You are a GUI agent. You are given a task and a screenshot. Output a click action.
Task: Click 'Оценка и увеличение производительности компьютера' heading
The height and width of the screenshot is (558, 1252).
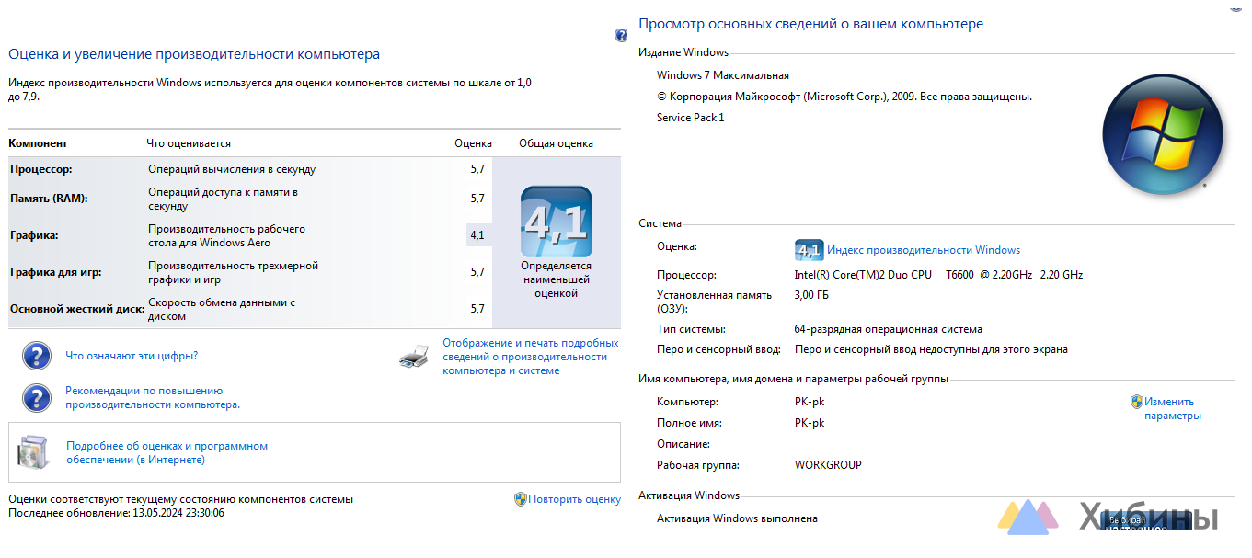point(194,54)
